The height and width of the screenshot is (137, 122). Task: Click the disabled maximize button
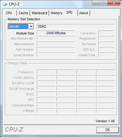104,3
